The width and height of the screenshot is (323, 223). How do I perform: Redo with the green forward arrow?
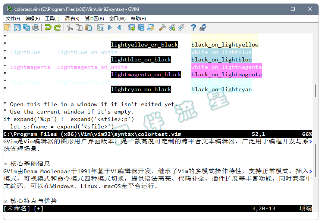point(57,27)
